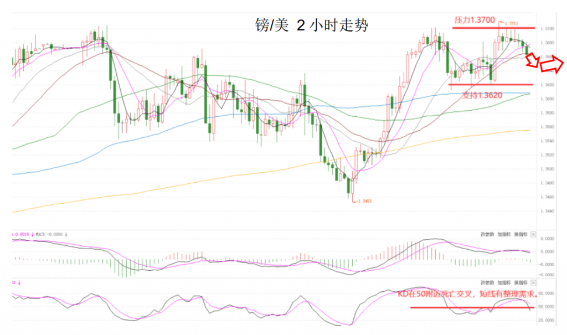Viewport: 567px width, 335px height.
Task: Click the 1.3700 price axis label
Action: tap(547, 29)
